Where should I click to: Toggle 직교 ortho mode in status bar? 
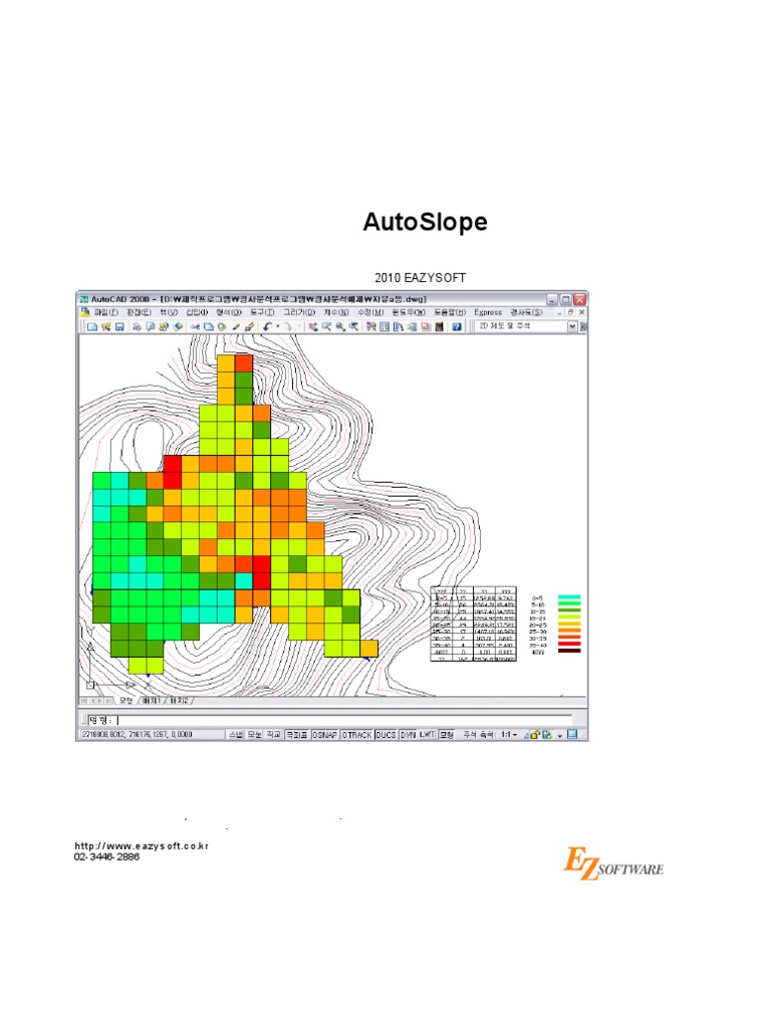coord(273,735)
